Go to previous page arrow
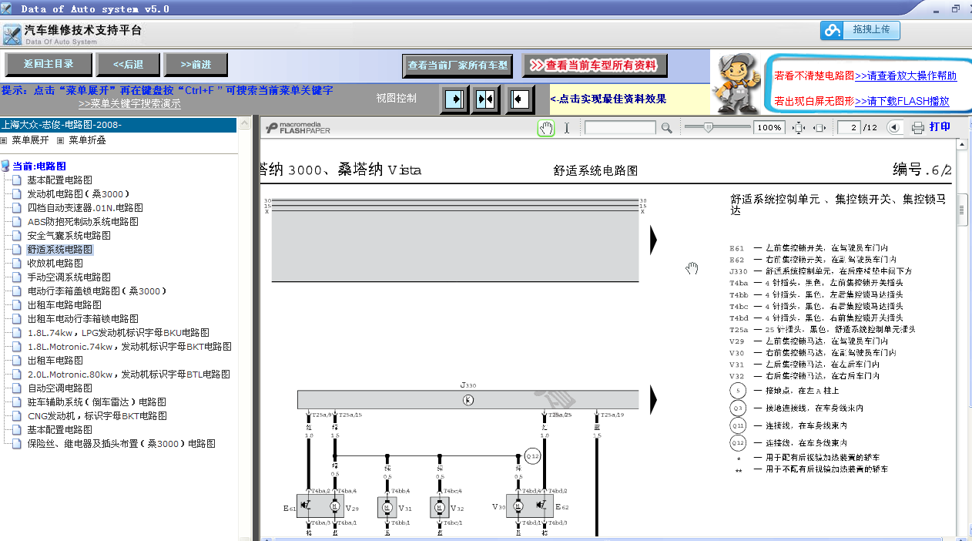This screenshot has width=972, height=541. tap(893, 128)
